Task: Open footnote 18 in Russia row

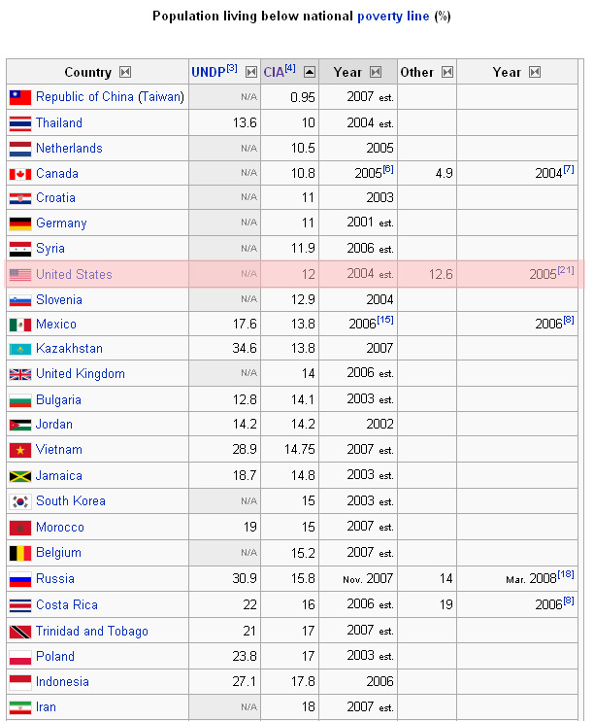Action: click(566, 575)
